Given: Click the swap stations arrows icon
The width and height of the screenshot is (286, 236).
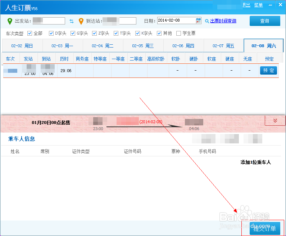Looking at the screenshot, I should click(x=72, y=21).
